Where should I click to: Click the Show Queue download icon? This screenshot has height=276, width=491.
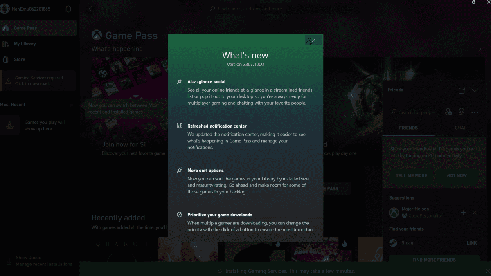coord(9,261)
